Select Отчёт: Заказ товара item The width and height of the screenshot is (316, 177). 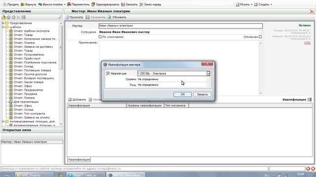(x=29, y=82)
